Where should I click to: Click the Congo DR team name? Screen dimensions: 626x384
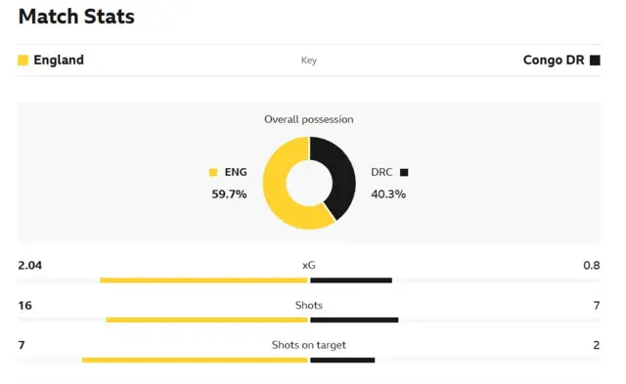554,61
